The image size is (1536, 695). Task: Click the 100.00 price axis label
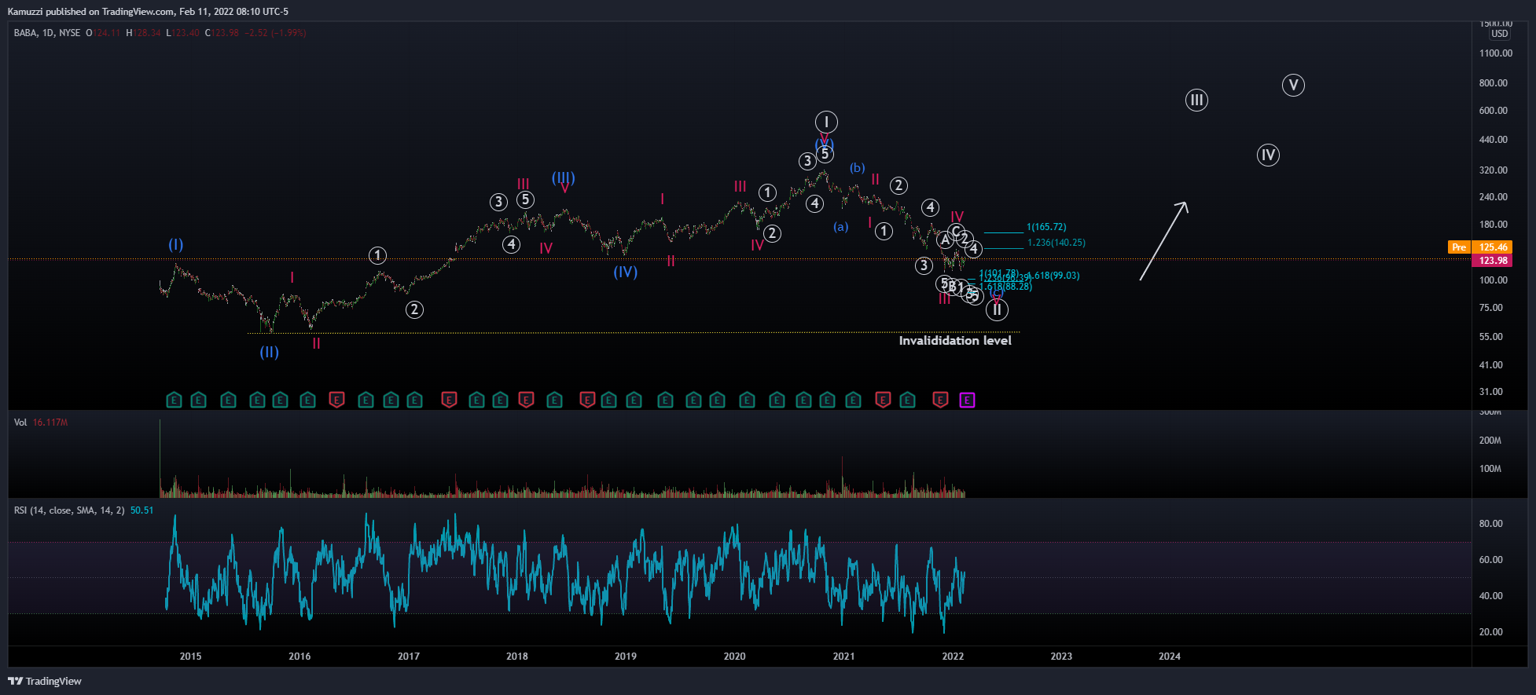coord(1494,280)
